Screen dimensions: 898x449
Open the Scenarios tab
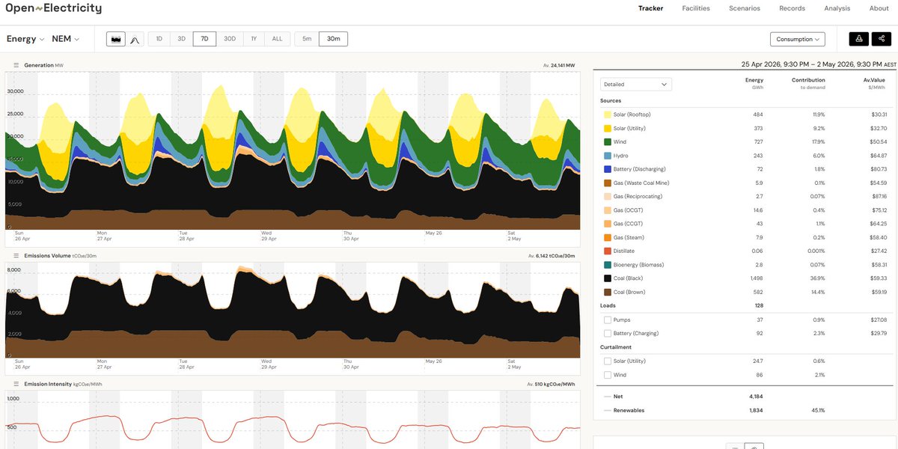point(745,8)
